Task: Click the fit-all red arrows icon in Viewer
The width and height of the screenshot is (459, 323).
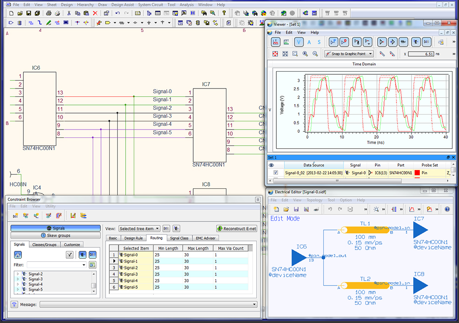Action: coord(275,54)
